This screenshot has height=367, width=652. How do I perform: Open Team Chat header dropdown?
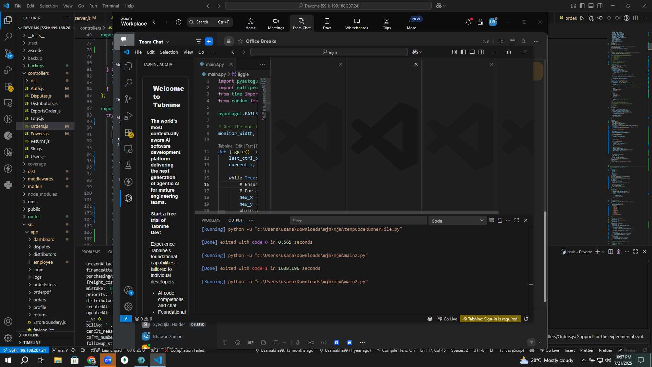pos(168,42)
